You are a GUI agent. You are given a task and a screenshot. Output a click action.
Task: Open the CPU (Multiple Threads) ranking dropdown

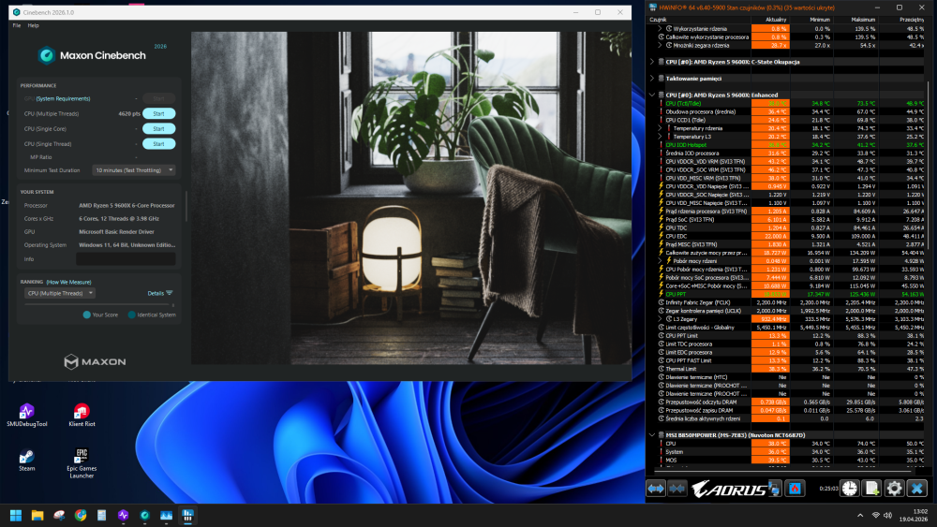[x=60, y=293]
